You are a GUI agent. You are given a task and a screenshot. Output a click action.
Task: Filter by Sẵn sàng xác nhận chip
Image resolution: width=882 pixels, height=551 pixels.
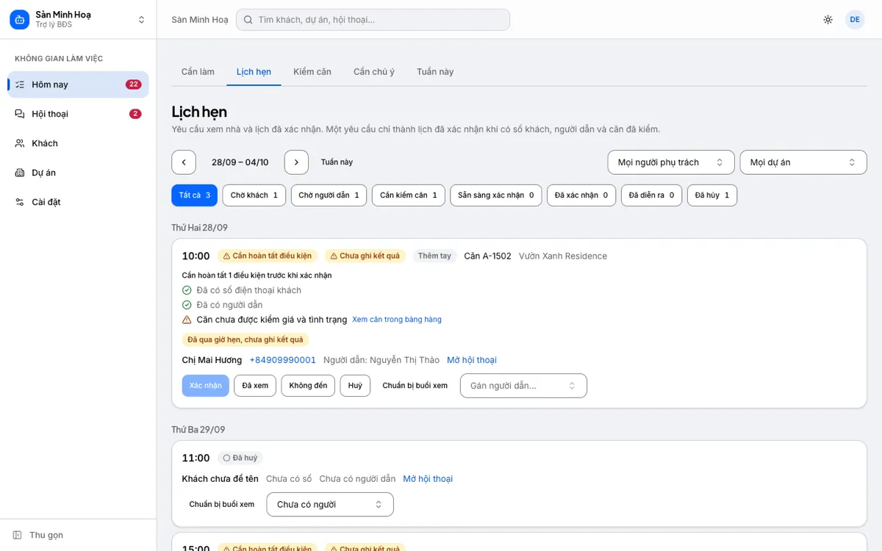pyautogui.click(x=496, y=195)
